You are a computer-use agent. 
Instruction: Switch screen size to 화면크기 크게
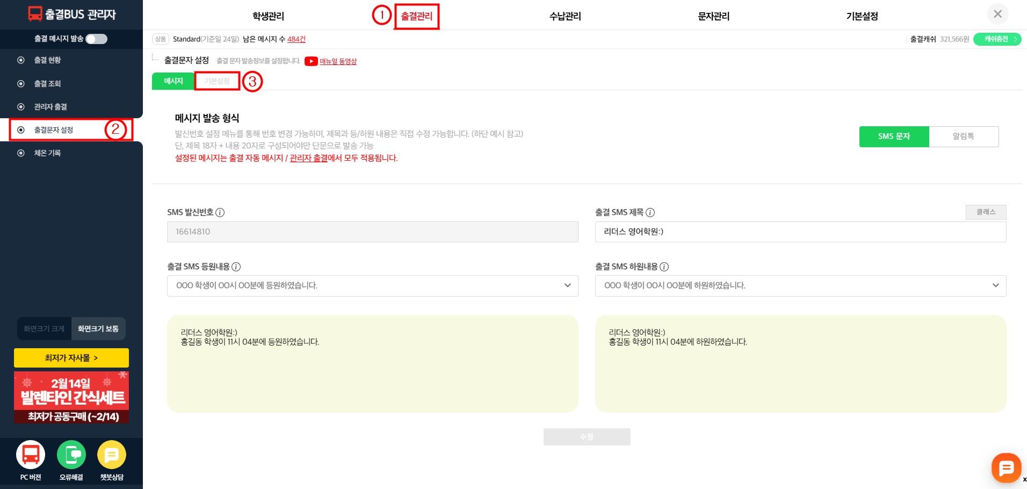coord(44,329)
